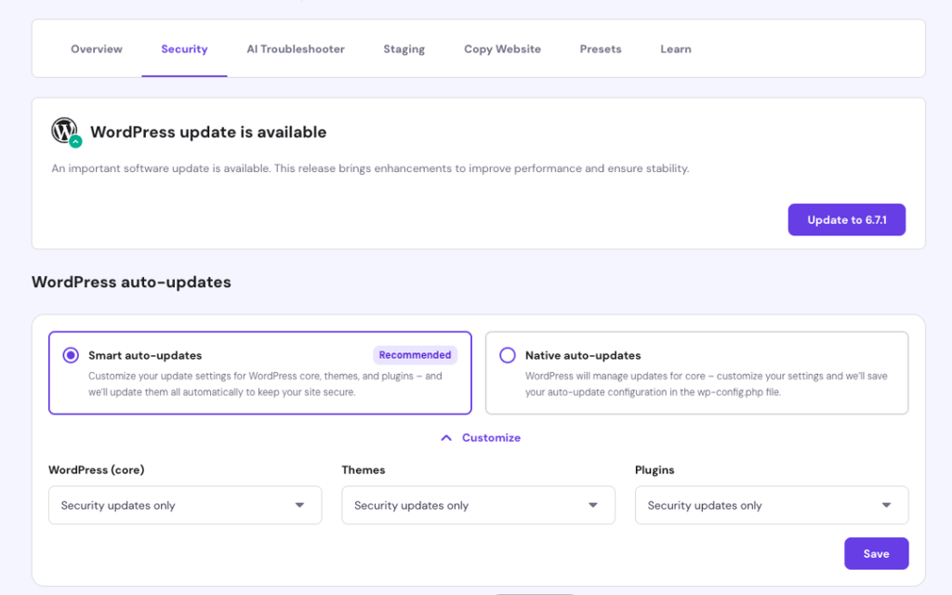
Task: Click the WordPress update is available heading
Action: coord(208,132)
